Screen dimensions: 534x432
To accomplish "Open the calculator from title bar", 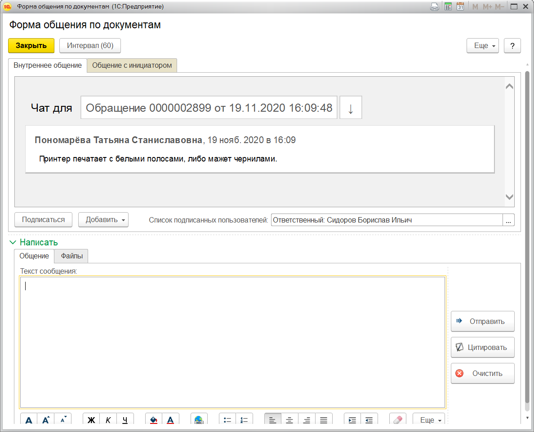I will 448,6.
